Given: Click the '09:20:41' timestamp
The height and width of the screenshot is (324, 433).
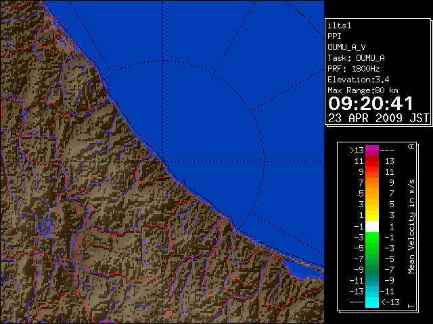Looking at the screenshot, I should tap(370, 103).
